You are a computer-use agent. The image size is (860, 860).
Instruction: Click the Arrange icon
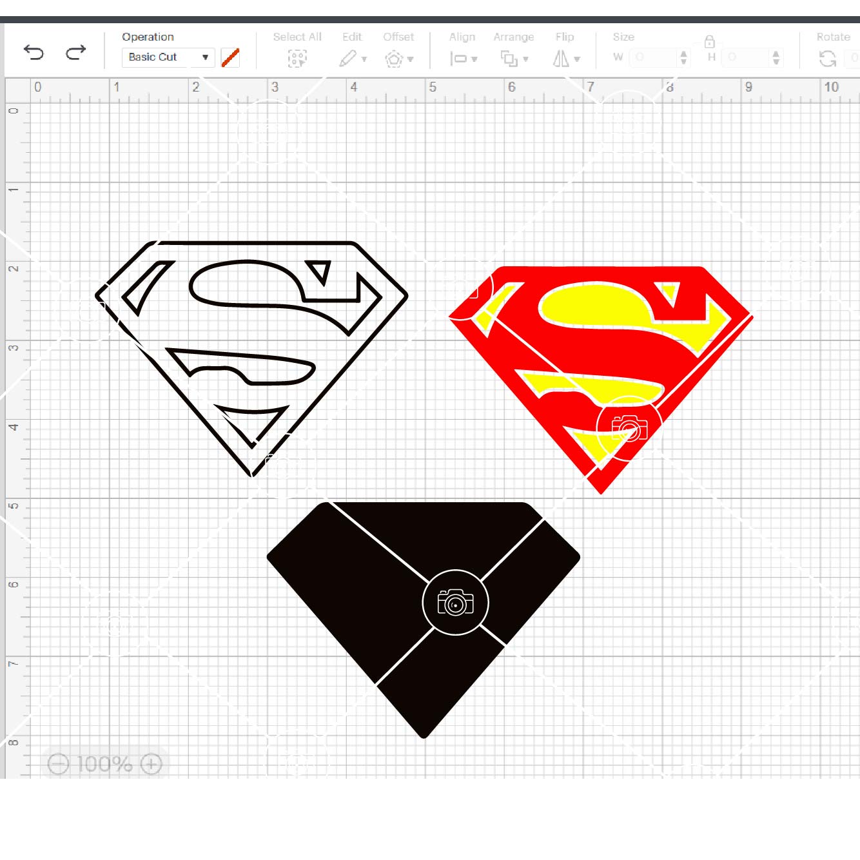pyautogui.click(x=509, y=59)
